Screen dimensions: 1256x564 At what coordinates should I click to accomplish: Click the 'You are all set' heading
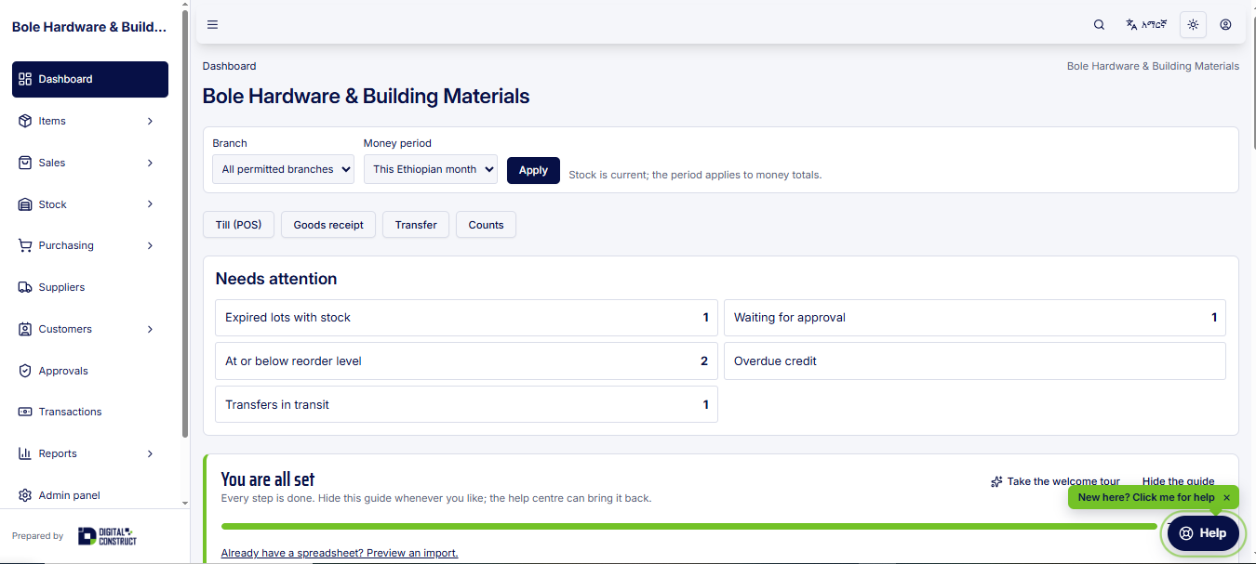coord(268,479)
